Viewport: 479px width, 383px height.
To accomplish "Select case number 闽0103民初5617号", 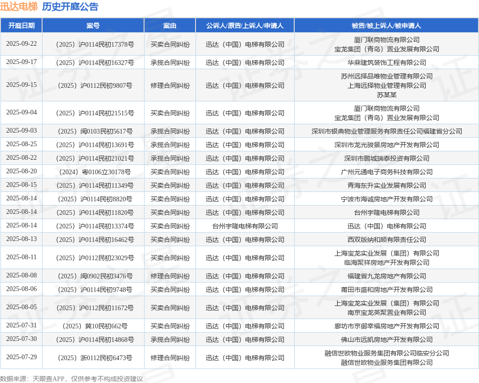I will pyautogui.click(x=95, y=131).
